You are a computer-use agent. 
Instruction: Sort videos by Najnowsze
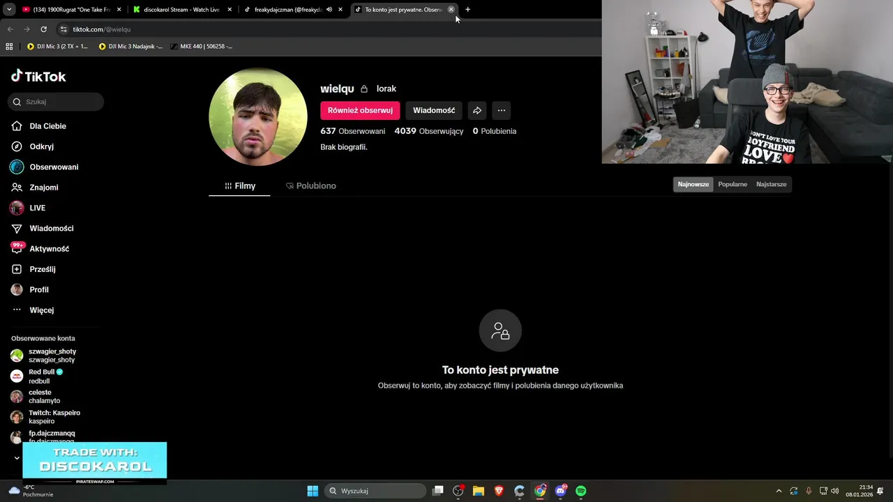click(x=693, y=184)
